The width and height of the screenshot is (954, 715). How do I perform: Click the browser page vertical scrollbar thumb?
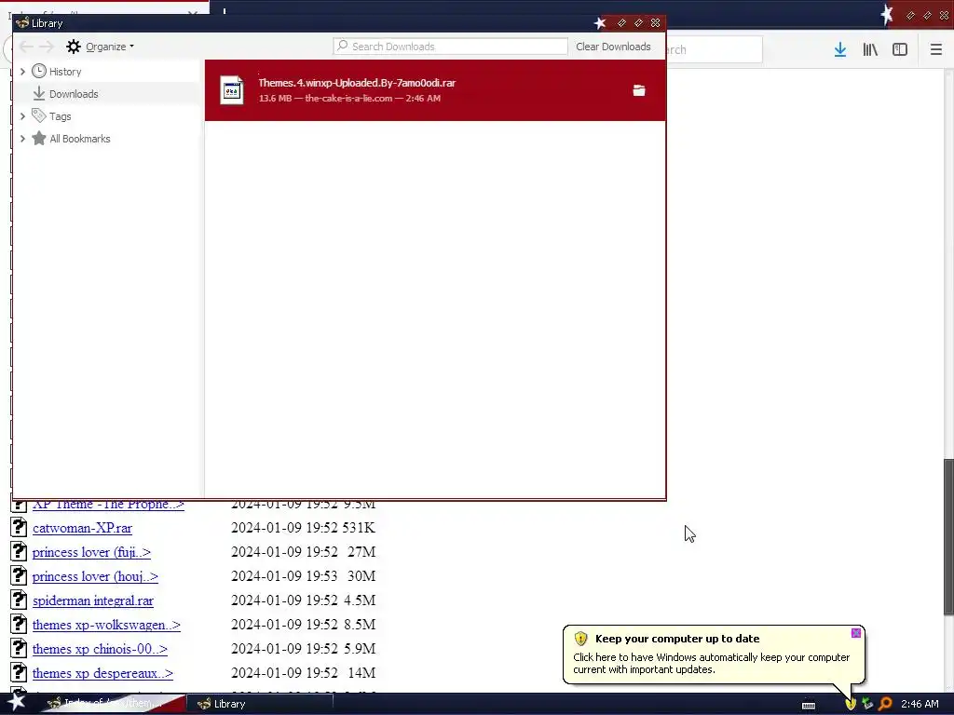pyautogui.click(x=948, y=537)
